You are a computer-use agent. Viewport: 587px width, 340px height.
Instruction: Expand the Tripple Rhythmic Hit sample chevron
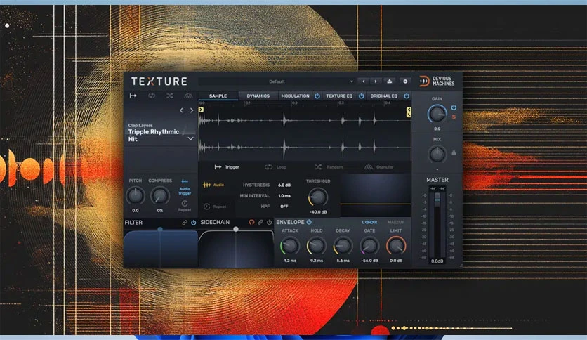click(x=190, y=138)
